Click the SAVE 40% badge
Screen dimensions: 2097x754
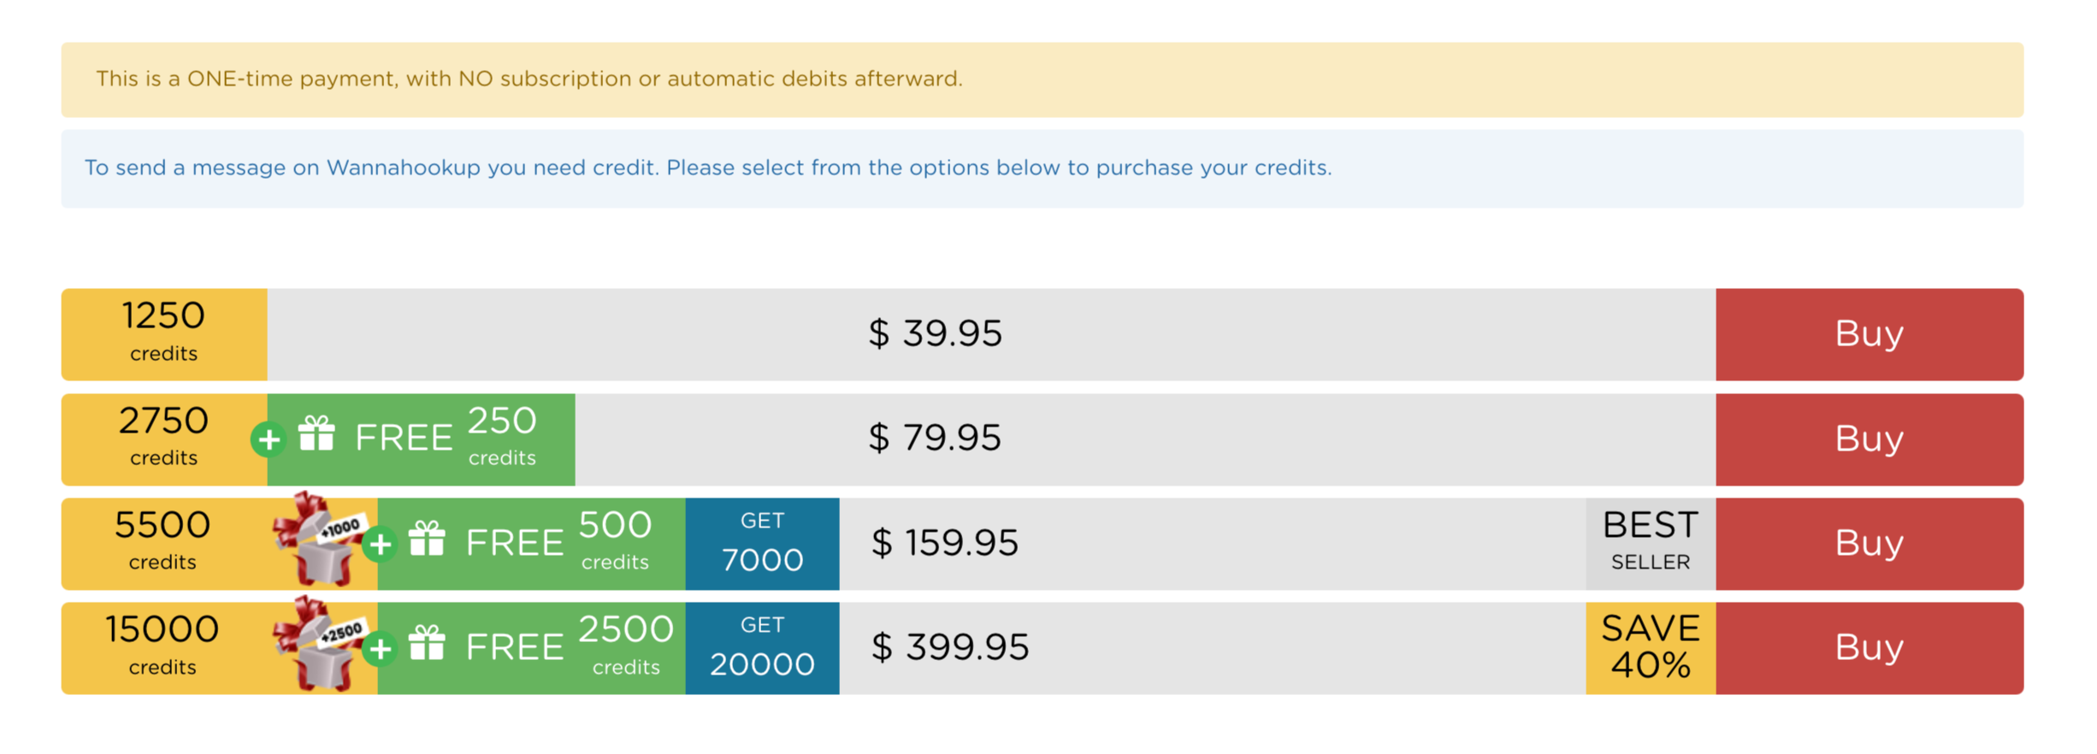(1650, 648)
